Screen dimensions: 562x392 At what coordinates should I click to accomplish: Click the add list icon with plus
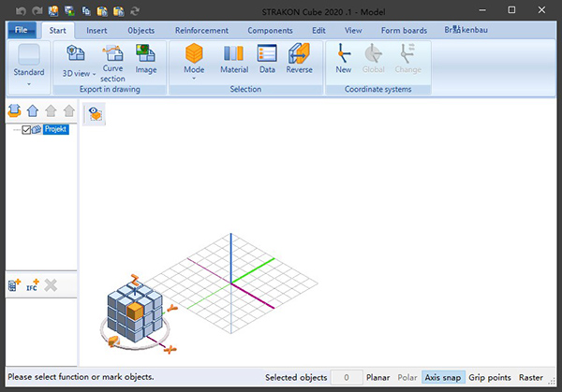click(14, 285)
